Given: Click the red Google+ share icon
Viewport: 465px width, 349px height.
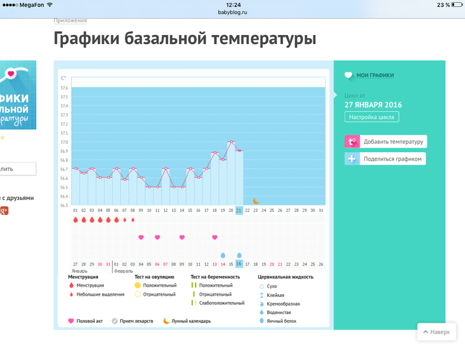Looking at the screenshot, I should click(4, 211).
